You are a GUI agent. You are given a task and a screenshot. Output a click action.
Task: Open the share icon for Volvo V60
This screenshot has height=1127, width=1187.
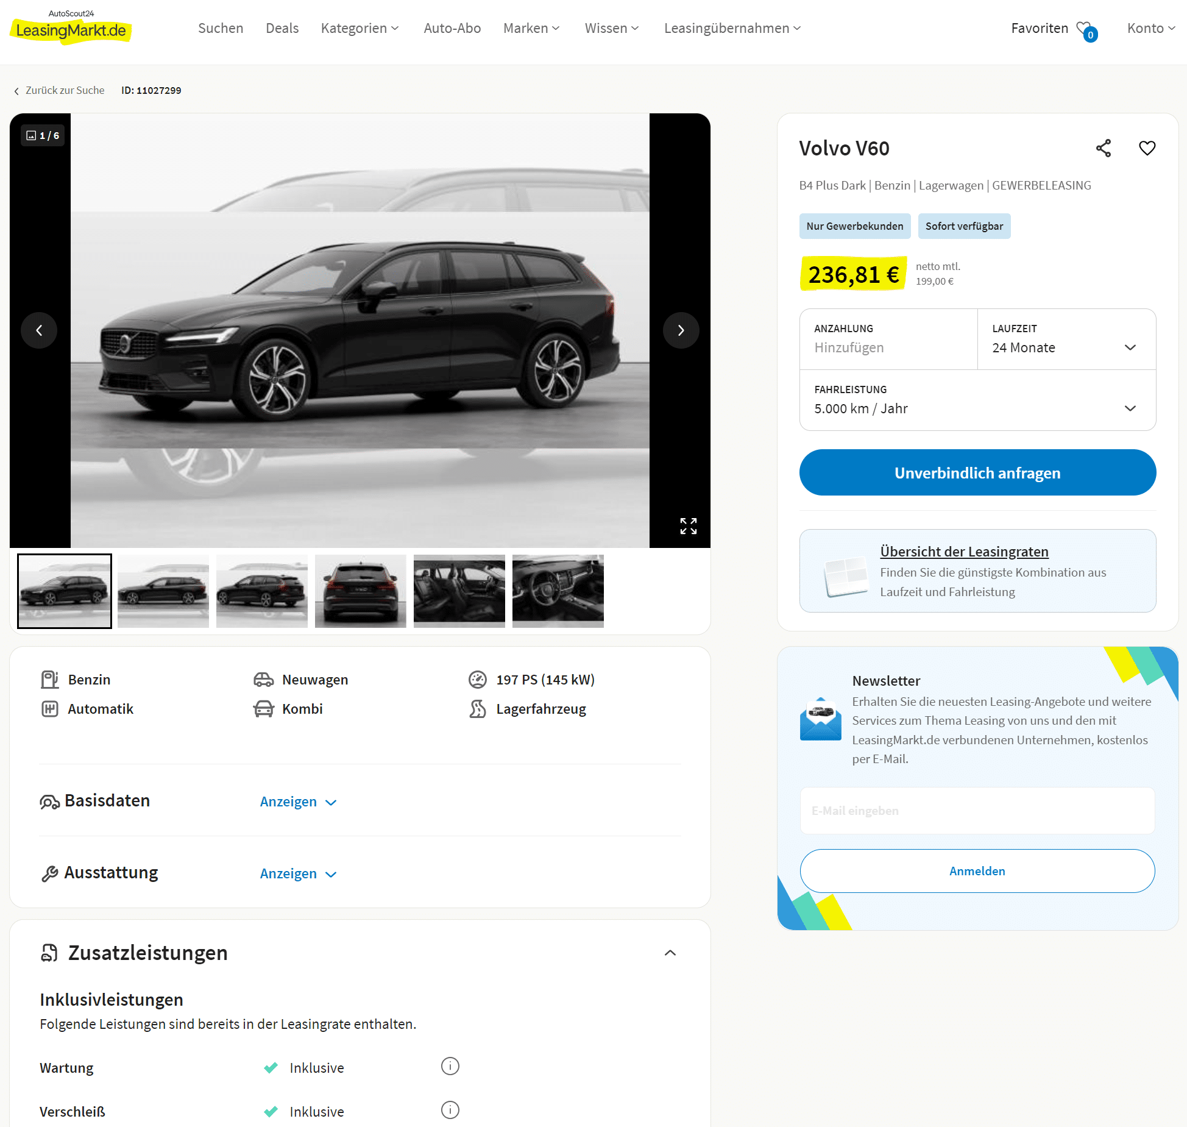coord(1104,148)
